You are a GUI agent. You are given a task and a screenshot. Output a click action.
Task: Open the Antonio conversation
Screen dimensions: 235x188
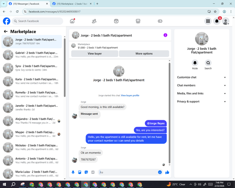[x=32, y=160]
